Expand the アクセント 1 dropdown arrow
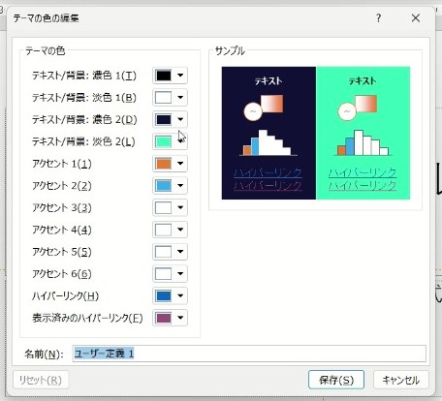 (180, 164)
